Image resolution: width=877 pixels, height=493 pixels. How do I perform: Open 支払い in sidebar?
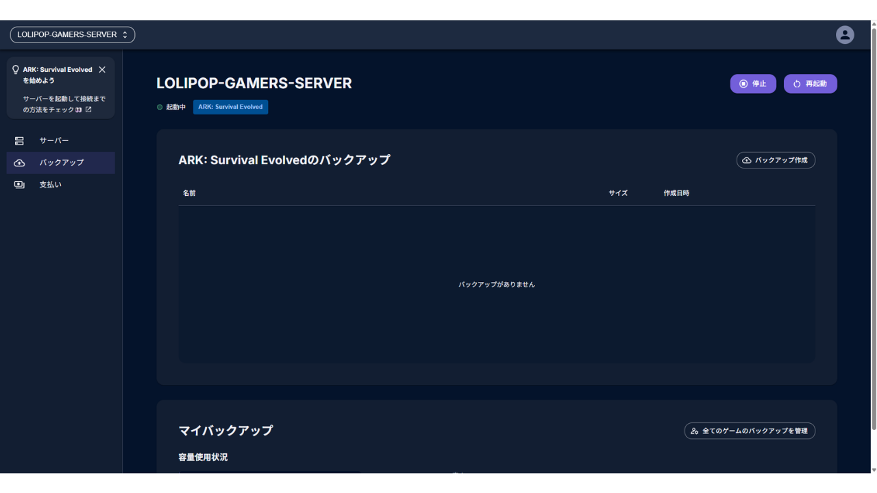[x=61, y=184]
